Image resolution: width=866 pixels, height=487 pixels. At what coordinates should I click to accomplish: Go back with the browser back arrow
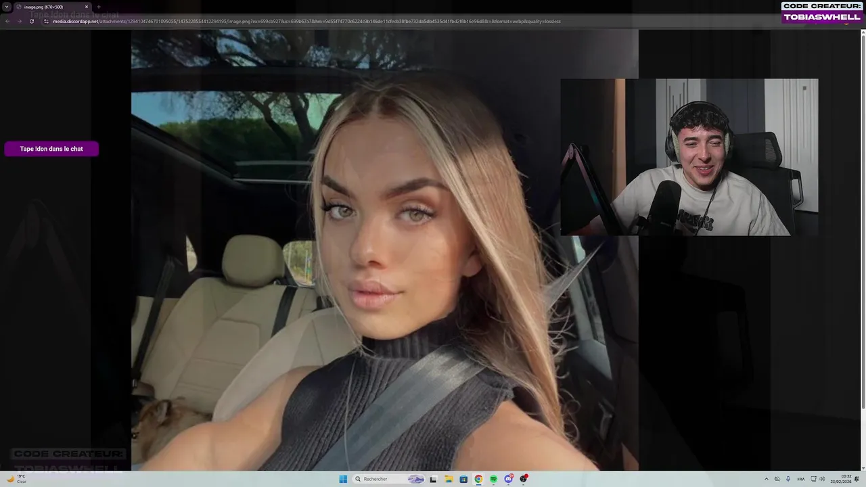(x=7, y=21)
